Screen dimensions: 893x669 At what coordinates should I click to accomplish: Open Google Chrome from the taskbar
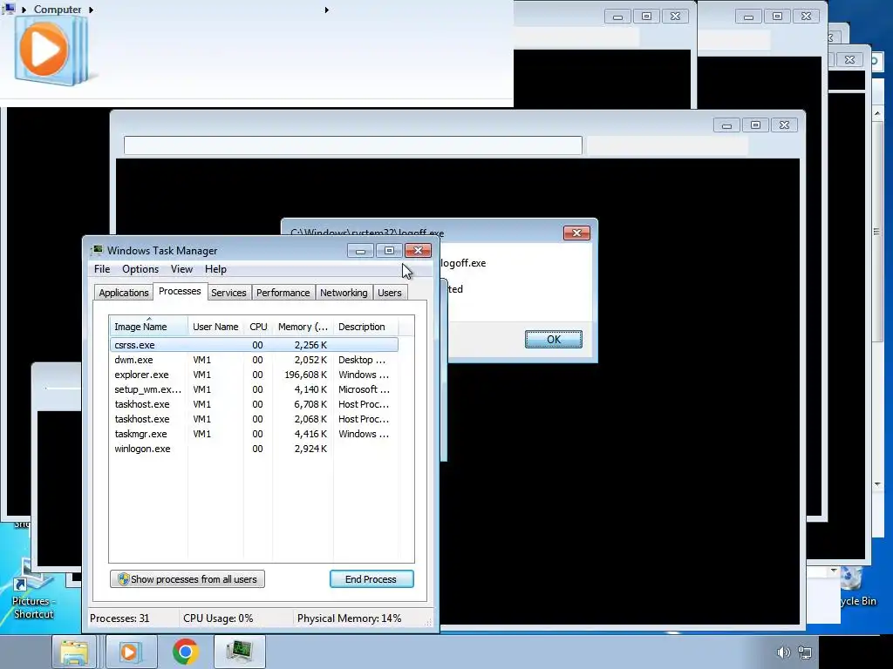(x=185, y=652)
